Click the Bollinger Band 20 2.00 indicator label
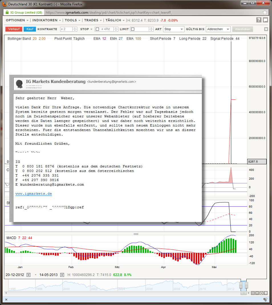This screenshot has width=272, height=305. click(x=27, y=38)
